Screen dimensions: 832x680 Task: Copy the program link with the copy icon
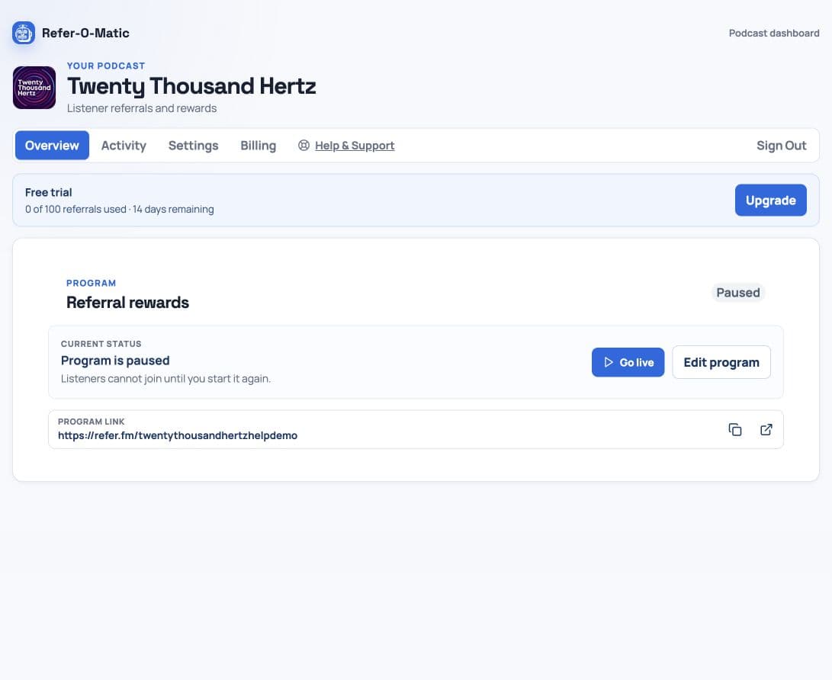(x=735, y=430)
